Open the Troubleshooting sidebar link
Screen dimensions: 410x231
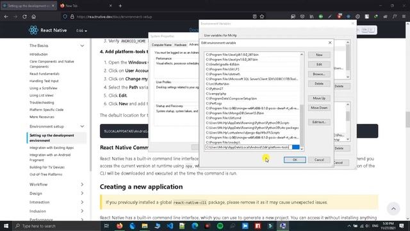coord(42,103)
